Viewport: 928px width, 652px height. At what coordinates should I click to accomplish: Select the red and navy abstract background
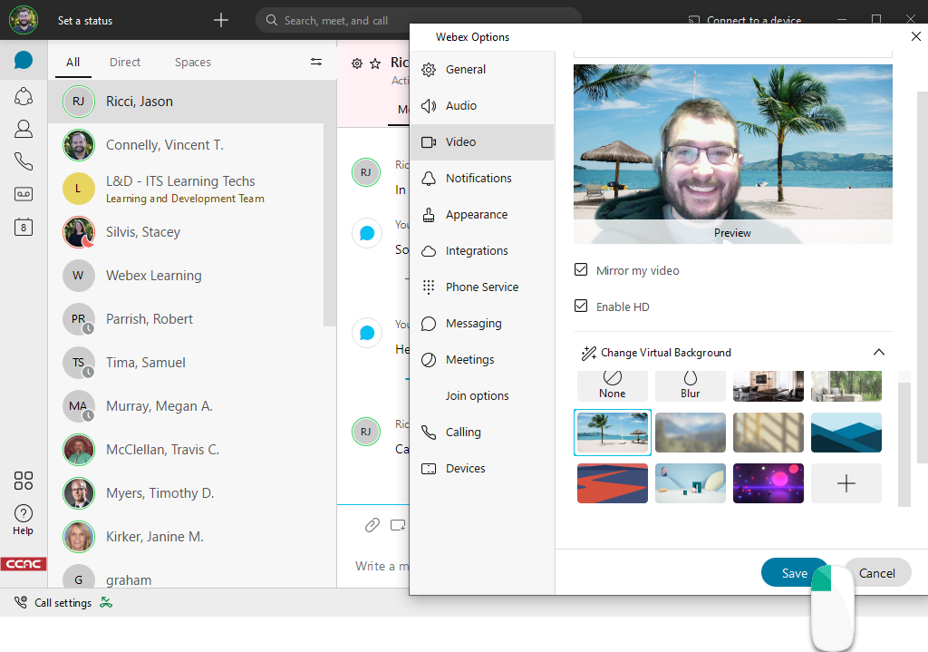click(x=612, y=483)
